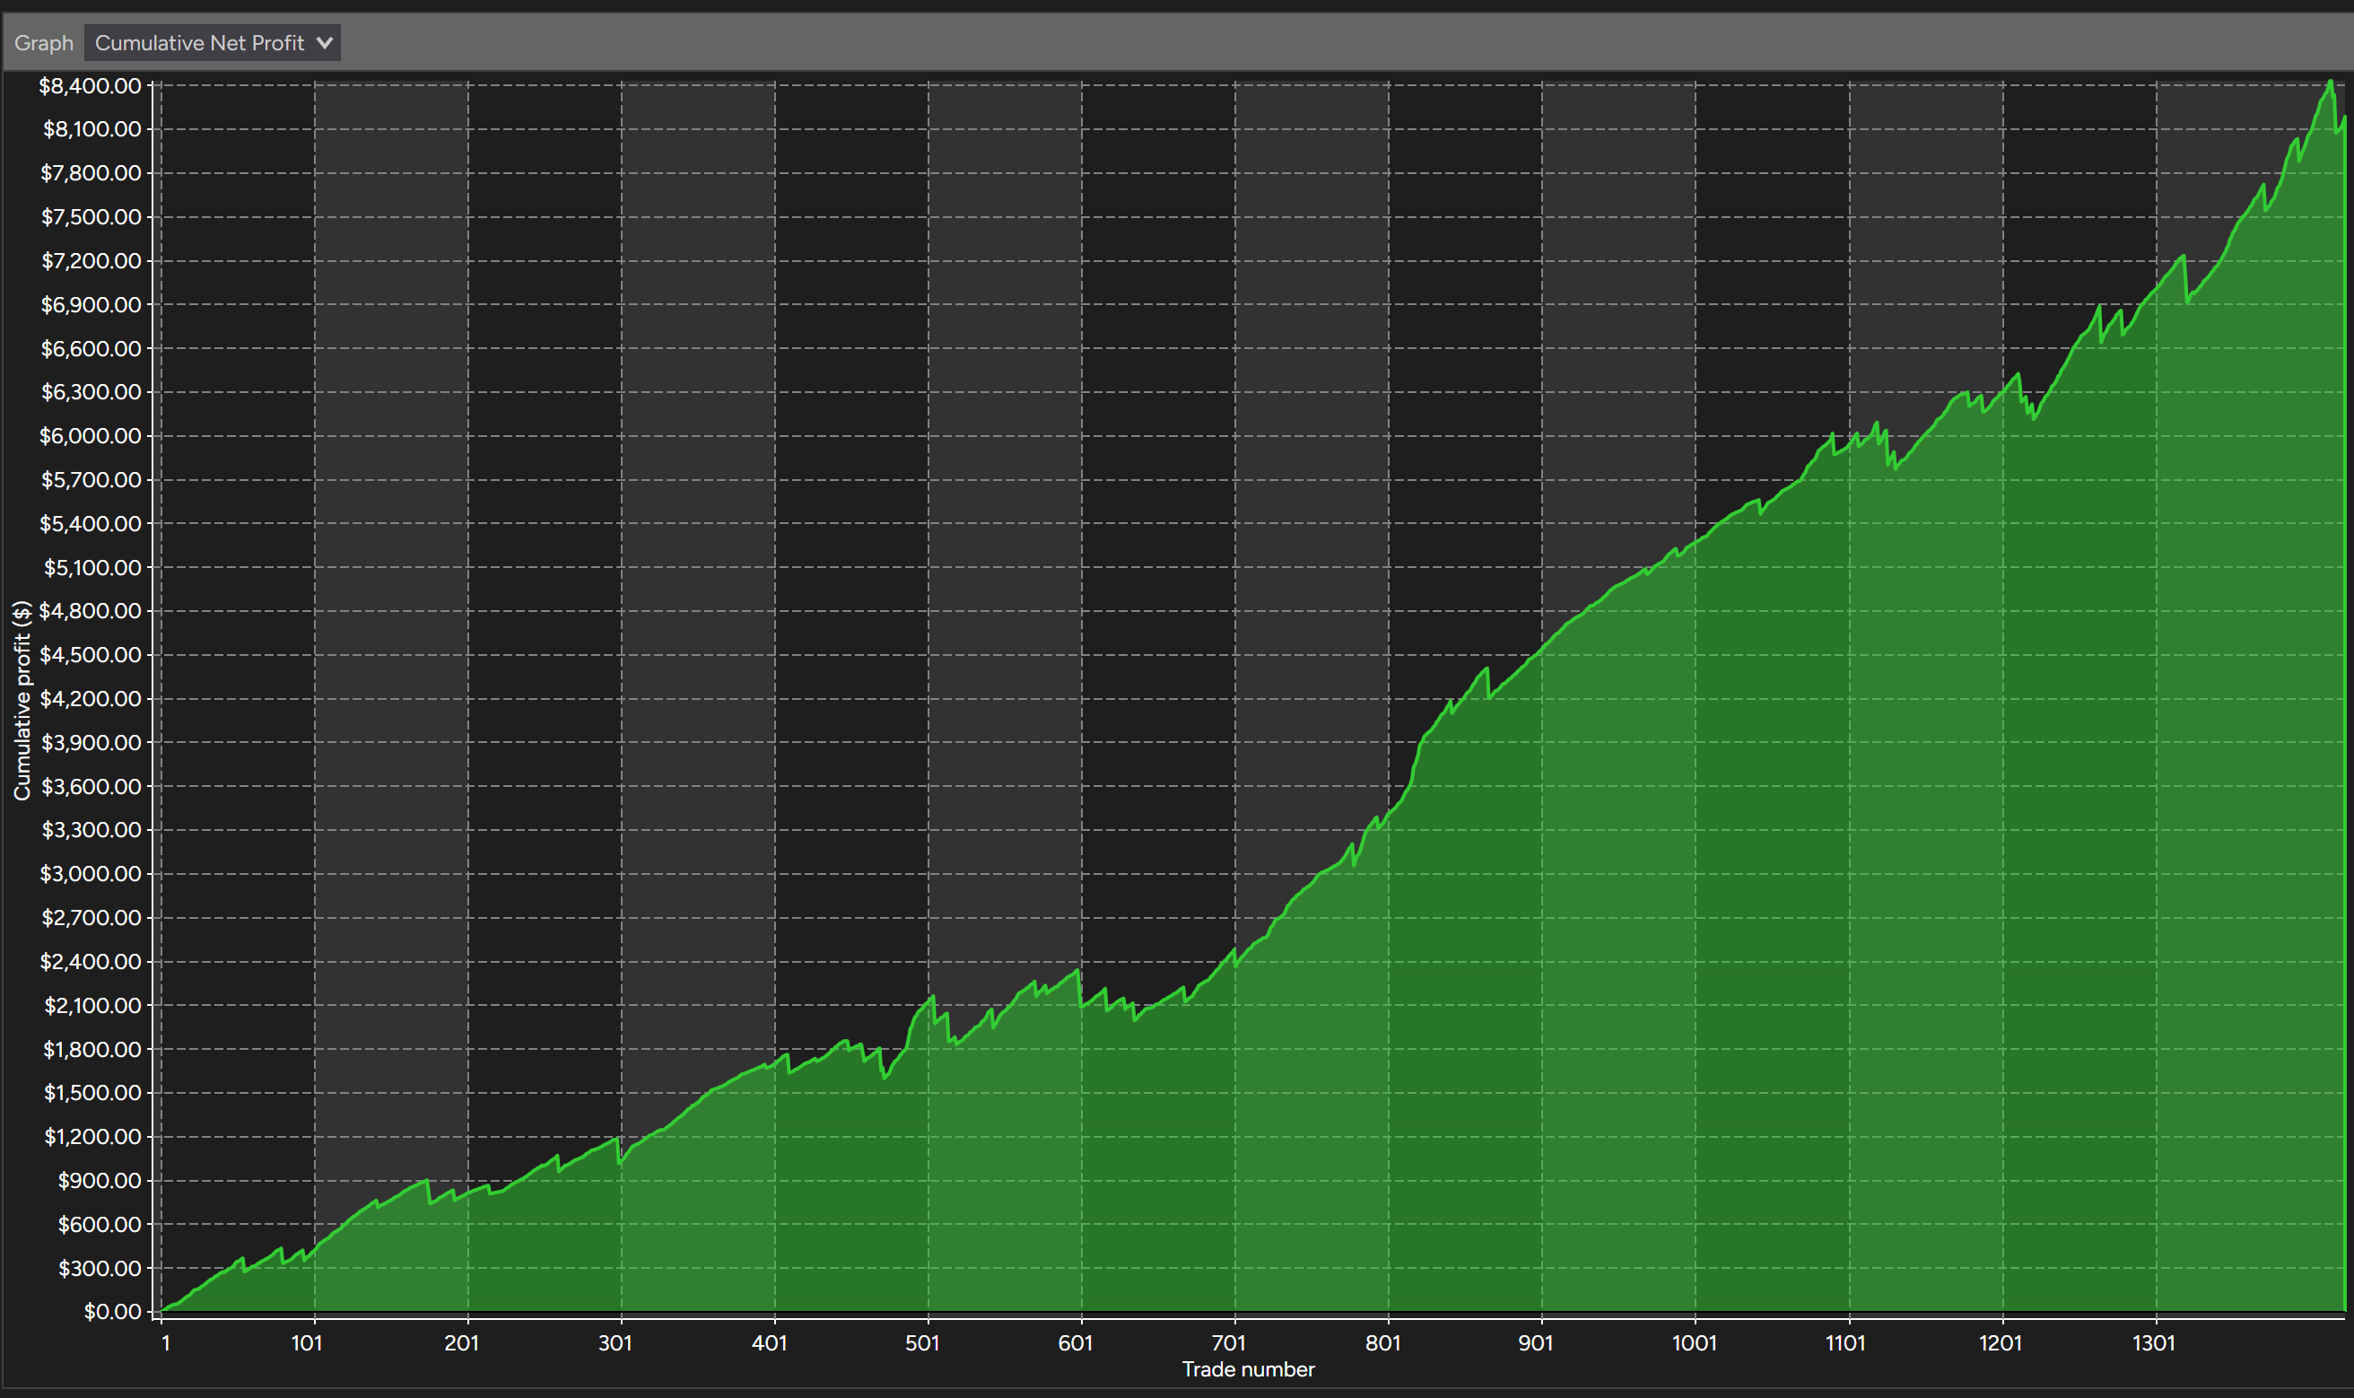Click trade number 301 on the x-axis

[615, 1343]
